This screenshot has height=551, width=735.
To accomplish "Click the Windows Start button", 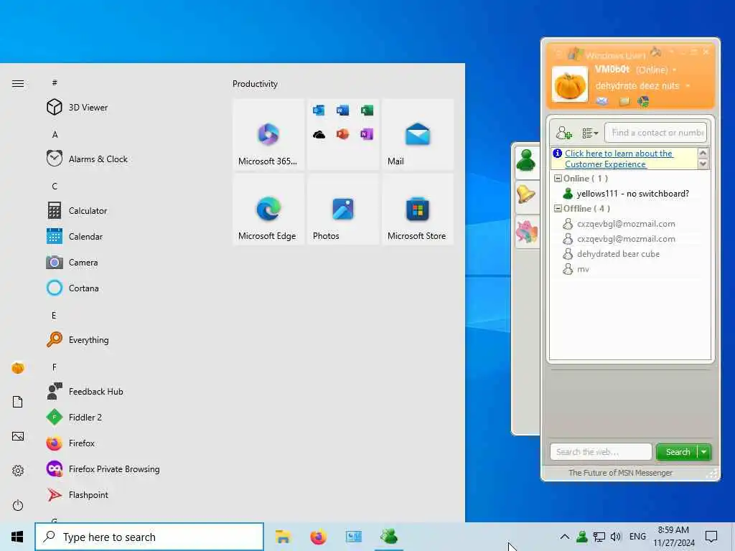I will (x=17, y=537).
